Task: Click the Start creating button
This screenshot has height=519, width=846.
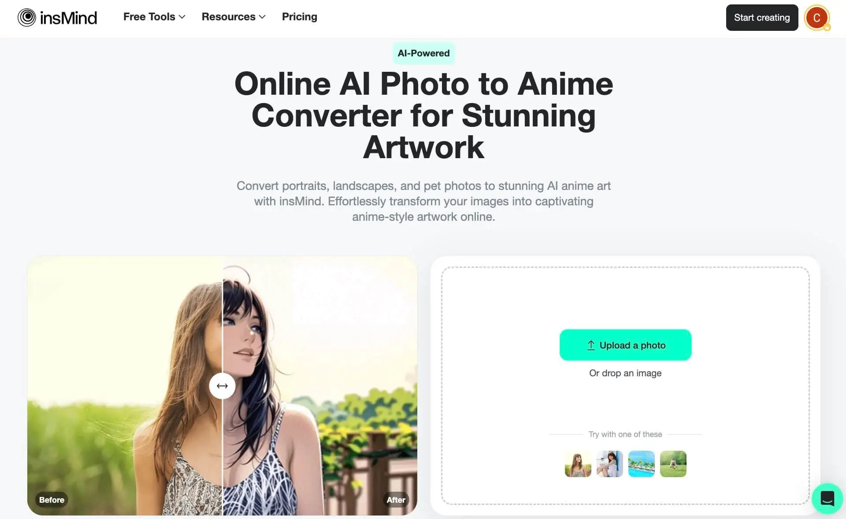Action: [762, 18]
